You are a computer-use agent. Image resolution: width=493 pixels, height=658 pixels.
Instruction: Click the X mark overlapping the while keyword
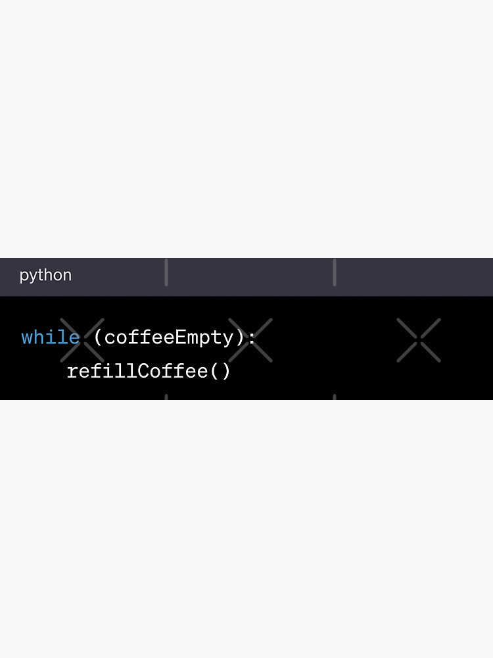(82, 340)
